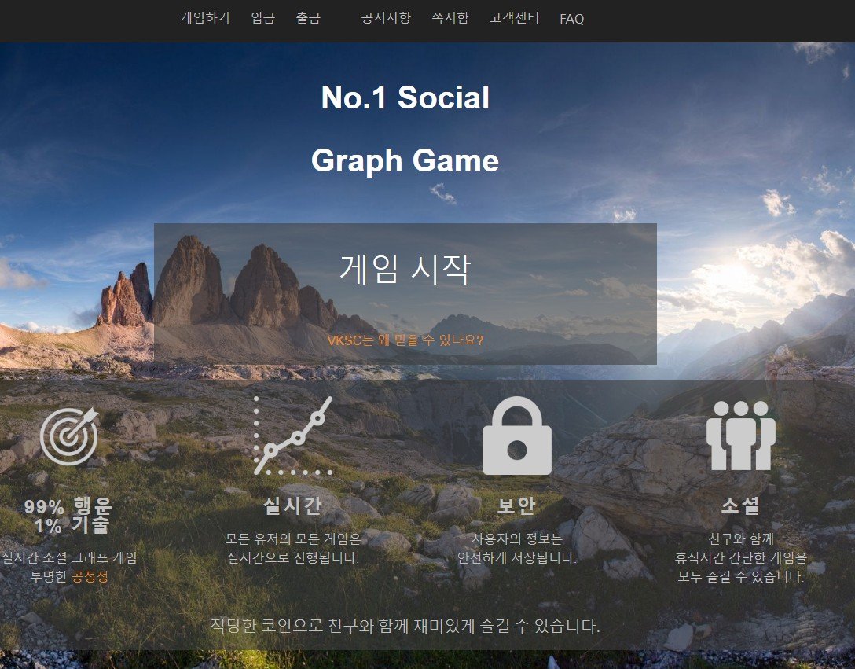Click the 게임 시작 button

point(405,269)
